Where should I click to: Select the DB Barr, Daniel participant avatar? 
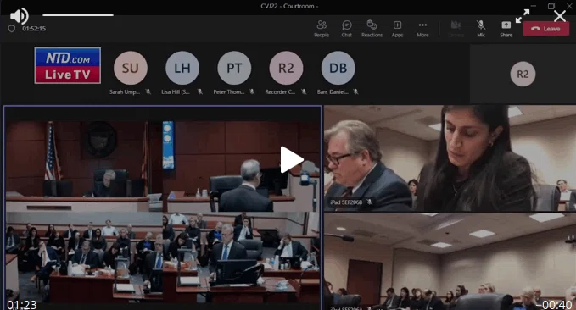[338, 68]
